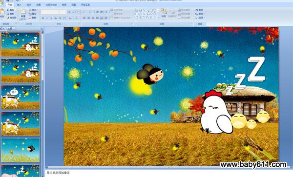This screenshot has height=177, width=293.
Task: Open the Shape Effects (形状效果) menu
Action: coord(184,18)
